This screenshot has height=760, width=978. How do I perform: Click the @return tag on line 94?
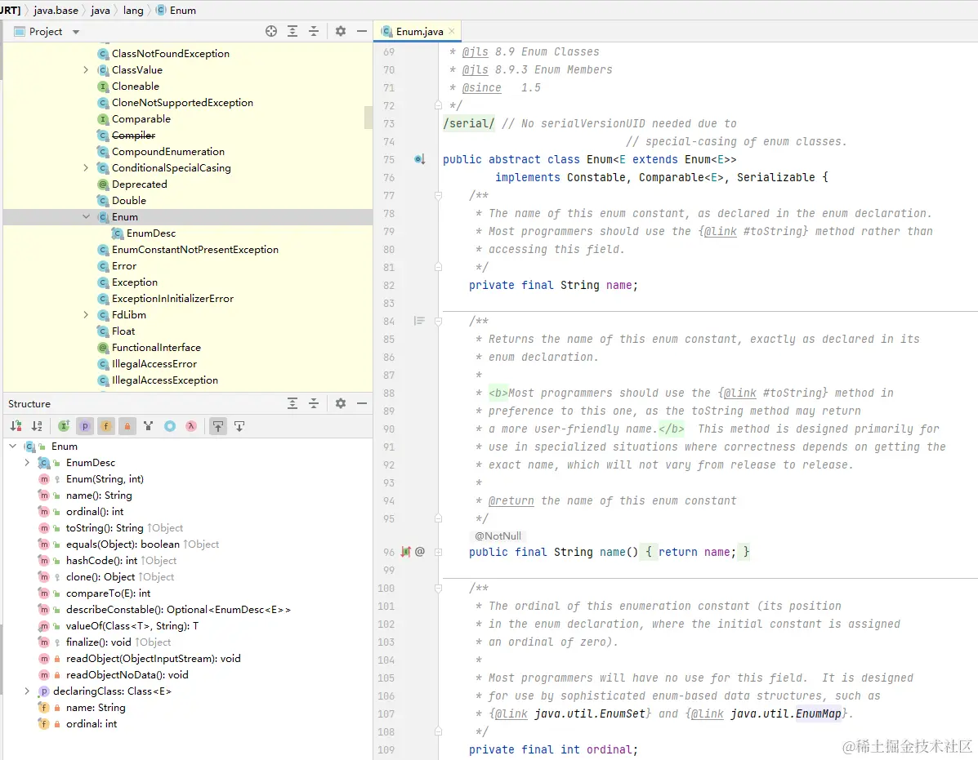point(511,501)
